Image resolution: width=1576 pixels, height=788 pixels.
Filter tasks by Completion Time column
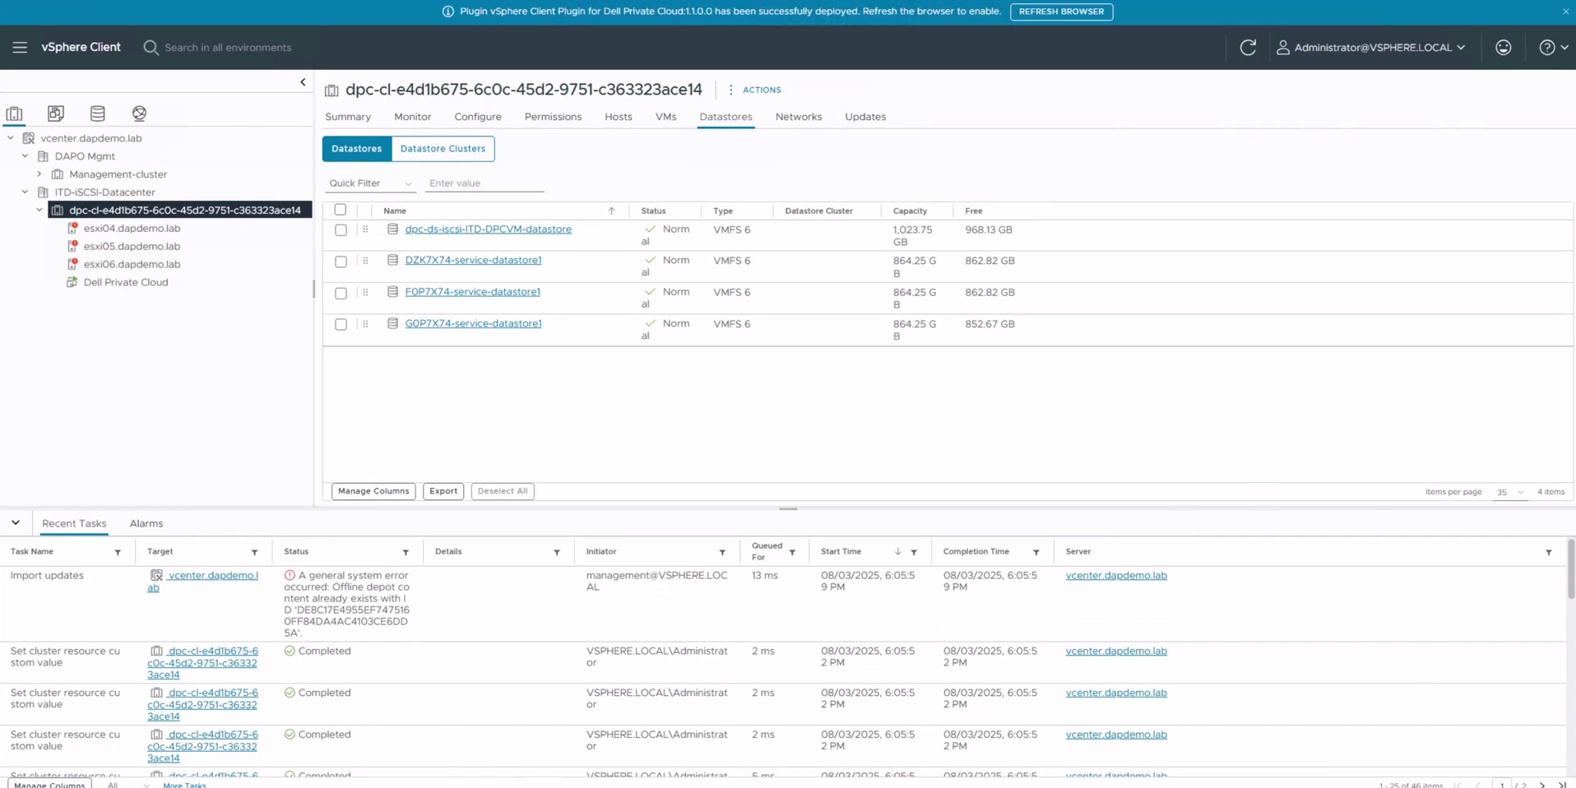1036,553
